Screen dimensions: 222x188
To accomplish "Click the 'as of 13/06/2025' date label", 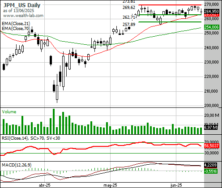I will pyautogui.click(x=18, y=11).
